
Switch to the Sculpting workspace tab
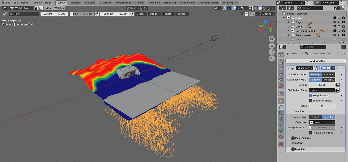point(90,3)
